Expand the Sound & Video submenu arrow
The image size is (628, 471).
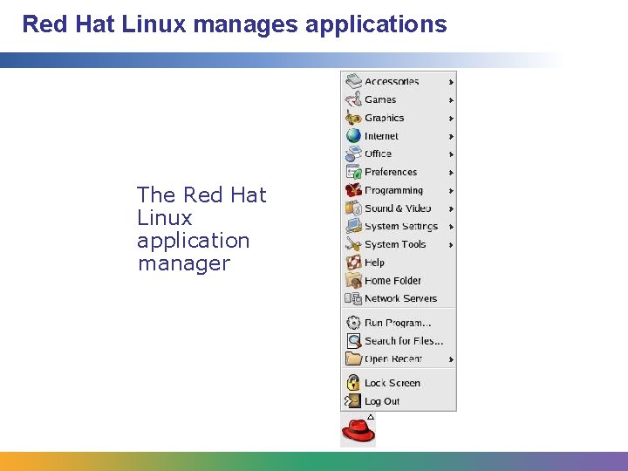tap(451, 209)
